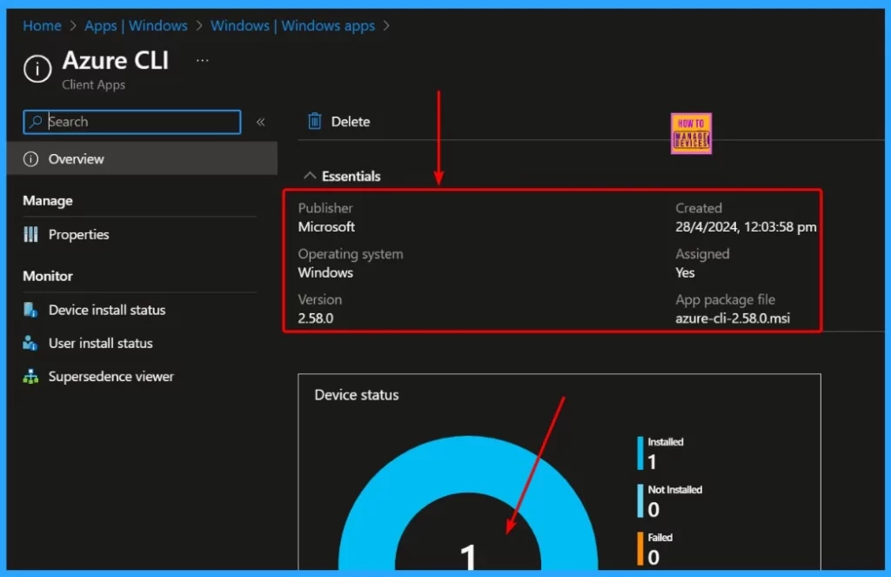Click the Overview info circle icon
The width and height of the screenshot is (891, 577).
30,159
